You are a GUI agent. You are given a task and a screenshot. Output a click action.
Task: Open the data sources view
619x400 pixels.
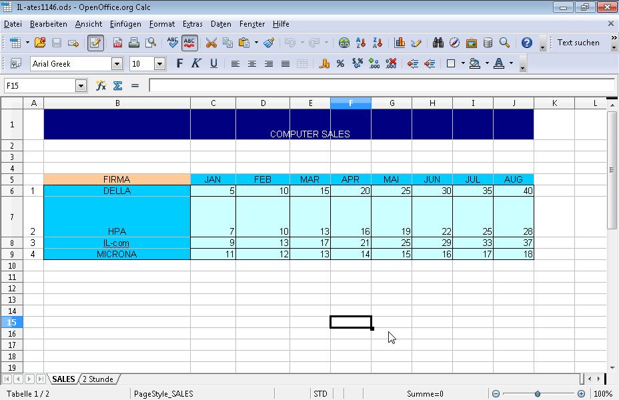[x=488, y=43]
